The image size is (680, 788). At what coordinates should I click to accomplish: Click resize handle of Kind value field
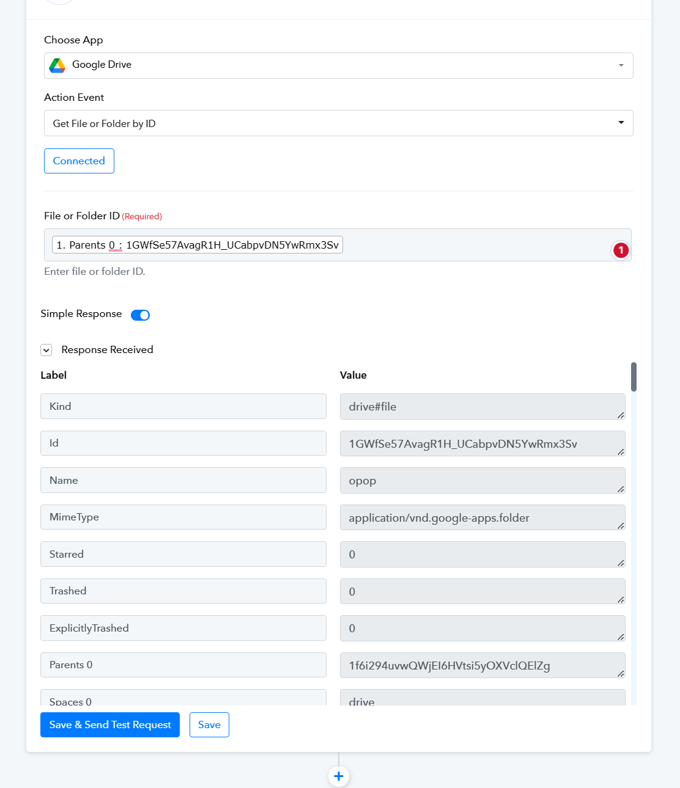[620, 415]
